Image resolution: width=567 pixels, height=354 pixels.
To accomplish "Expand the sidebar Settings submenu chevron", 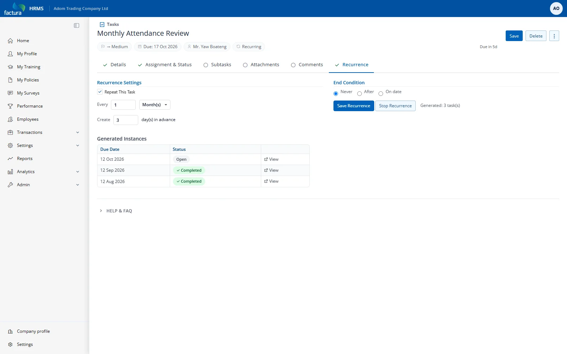I will pyautogui.click(x=78, y=145).
